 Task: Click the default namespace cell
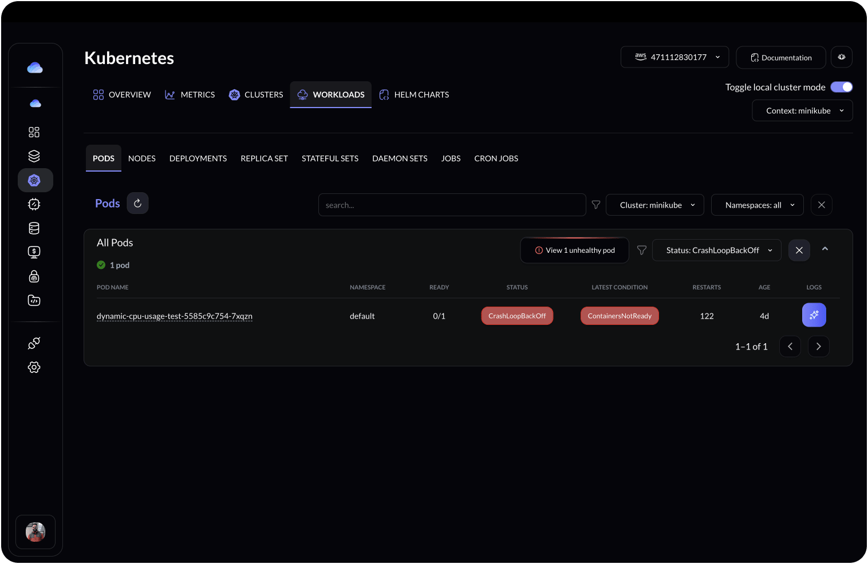pos(362,316)
